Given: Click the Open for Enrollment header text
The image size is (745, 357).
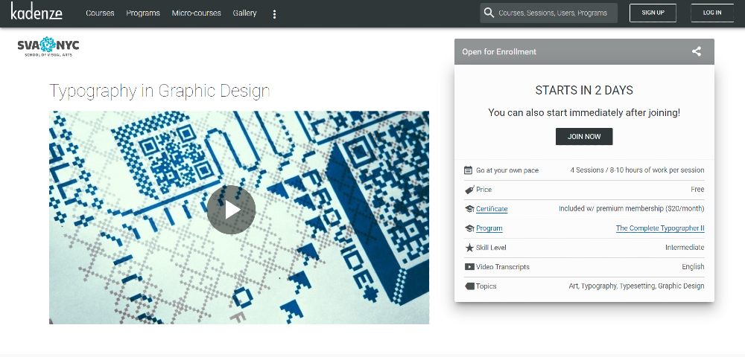Looking at the screenshot, I should (499, 51).
